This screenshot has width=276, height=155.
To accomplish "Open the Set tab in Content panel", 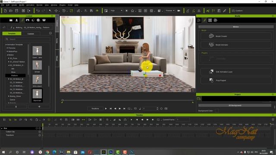I will (28, 20).
